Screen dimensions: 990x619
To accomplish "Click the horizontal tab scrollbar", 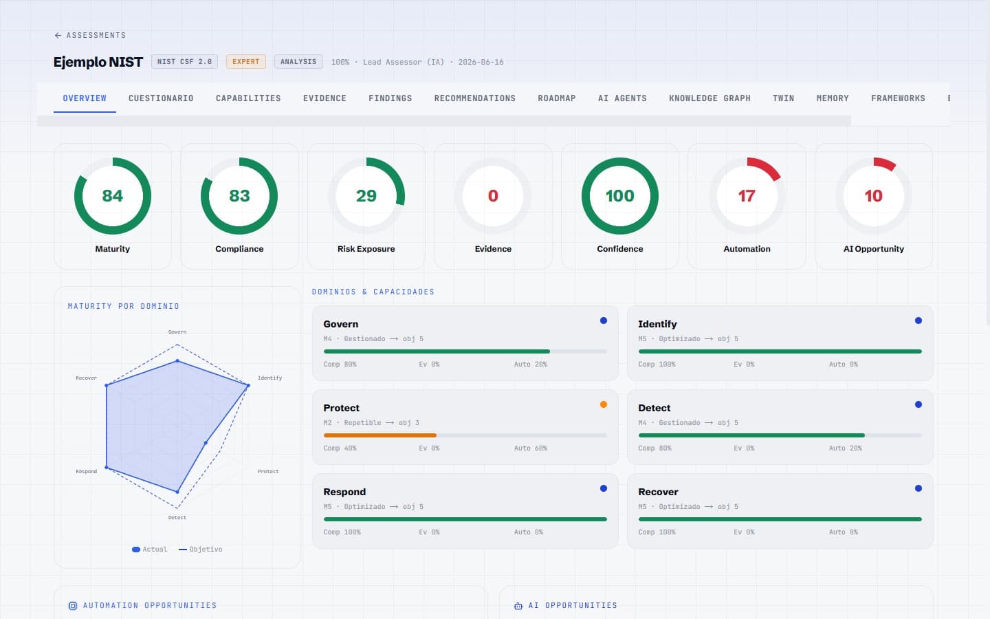I will coord(444,121).
